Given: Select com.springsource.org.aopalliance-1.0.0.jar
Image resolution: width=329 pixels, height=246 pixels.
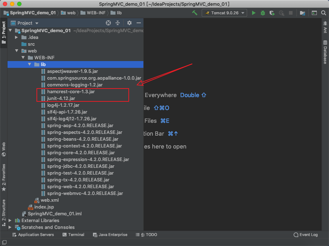Looking at the screenshot, I should point(92,78).
